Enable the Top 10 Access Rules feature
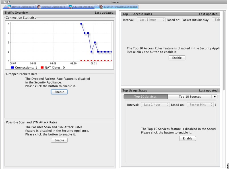Image resolution: width=229 pixels, height=169 pixels. click(177, 58)
